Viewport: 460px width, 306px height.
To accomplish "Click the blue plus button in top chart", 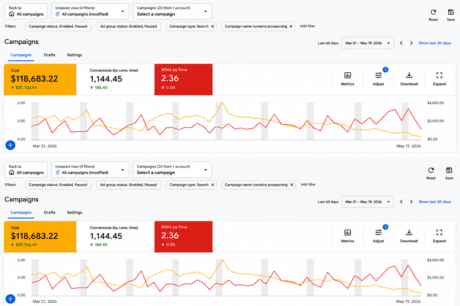I will click(10, 145).
